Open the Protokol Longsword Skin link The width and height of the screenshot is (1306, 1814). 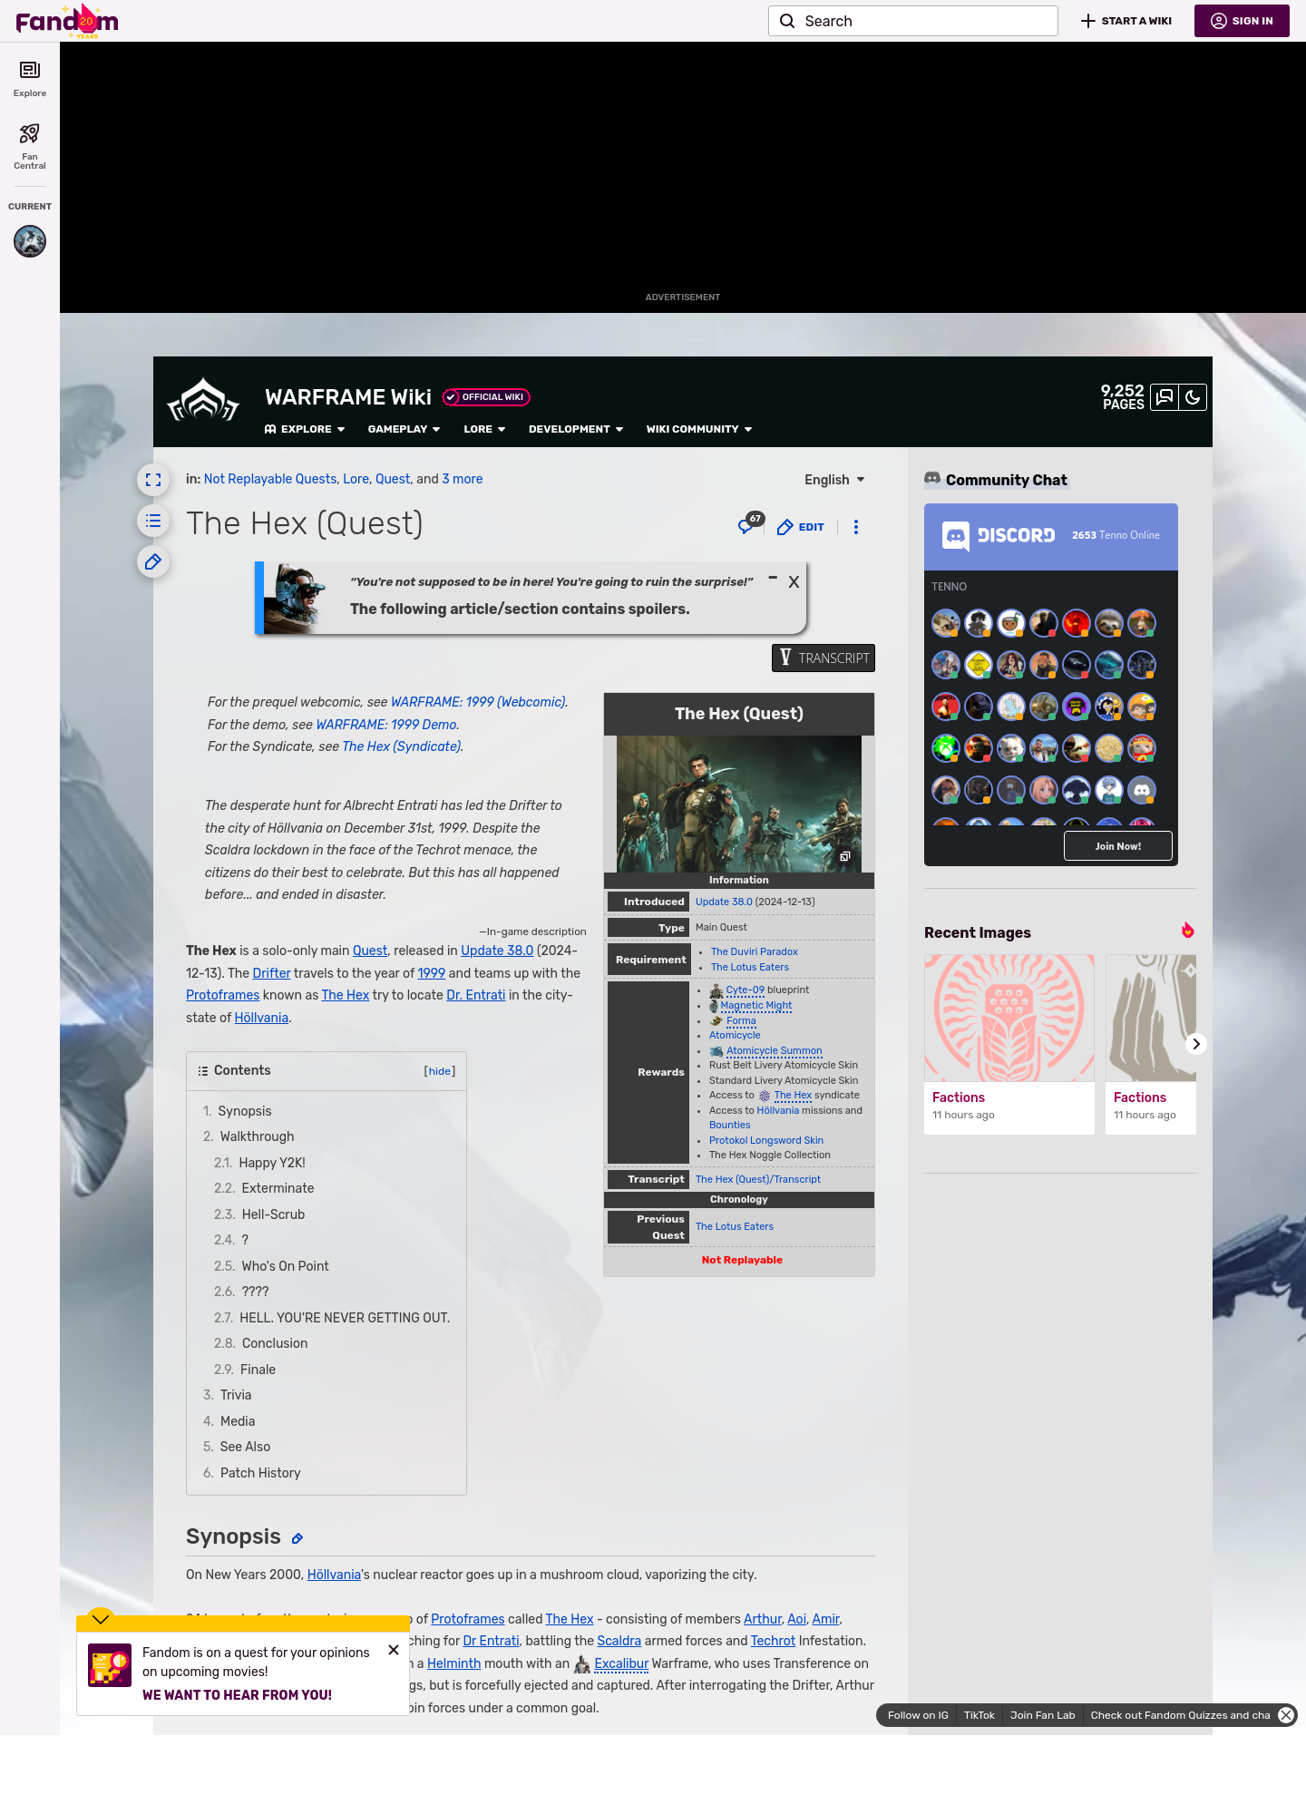(766, 1140)
